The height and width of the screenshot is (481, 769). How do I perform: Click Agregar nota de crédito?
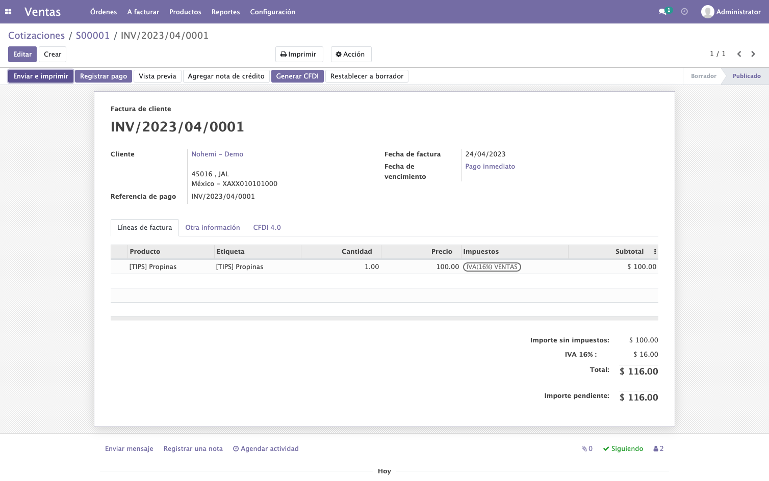coord(226,76)
